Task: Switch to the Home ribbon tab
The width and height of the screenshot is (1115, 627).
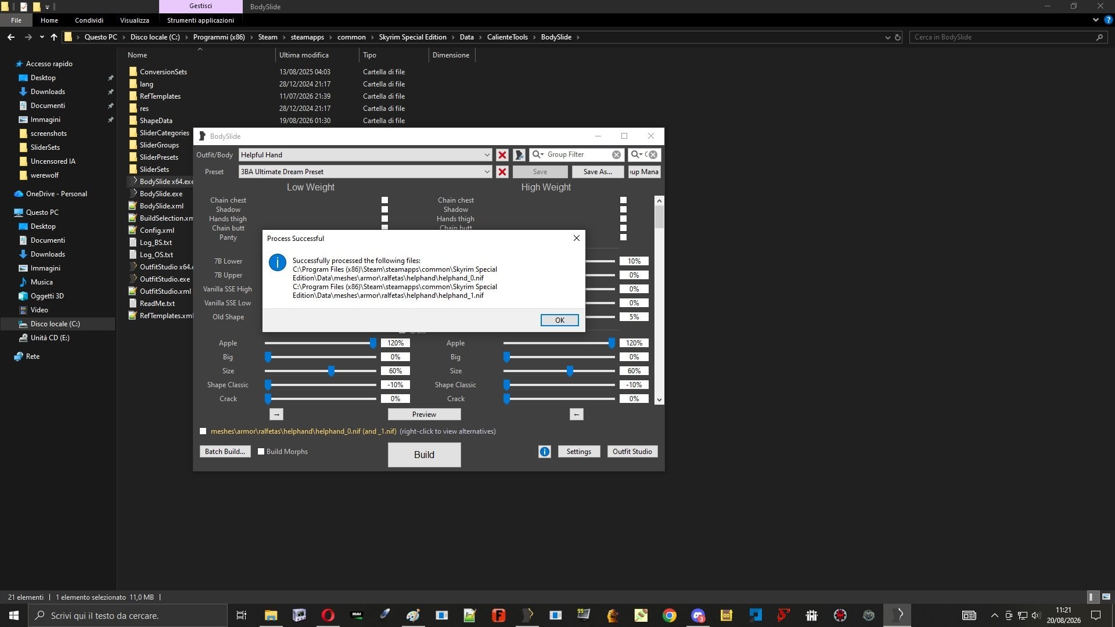Action: tap(49, 20)
